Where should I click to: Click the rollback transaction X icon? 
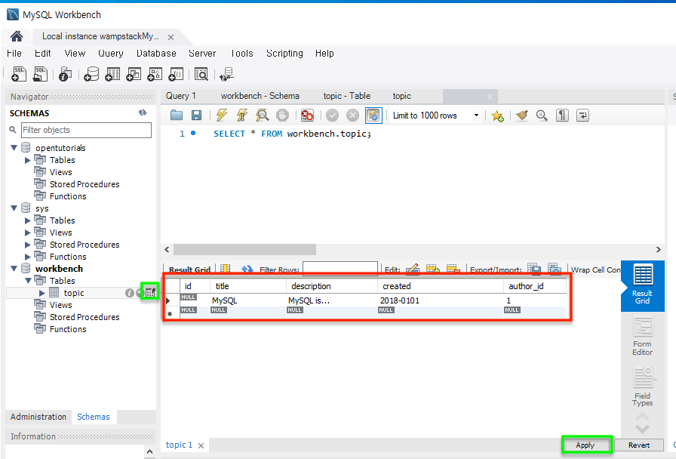(x=352, y=116)
